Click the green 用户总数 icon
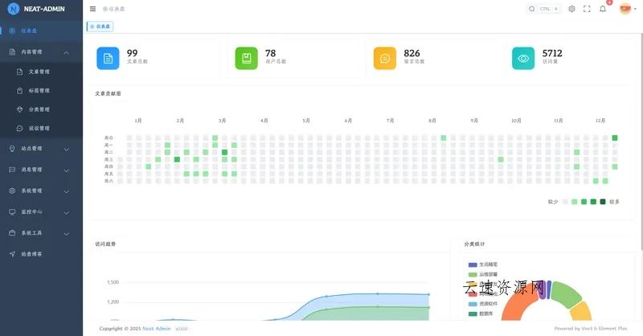Screen dimensions: 643x336 coord(246,58)
